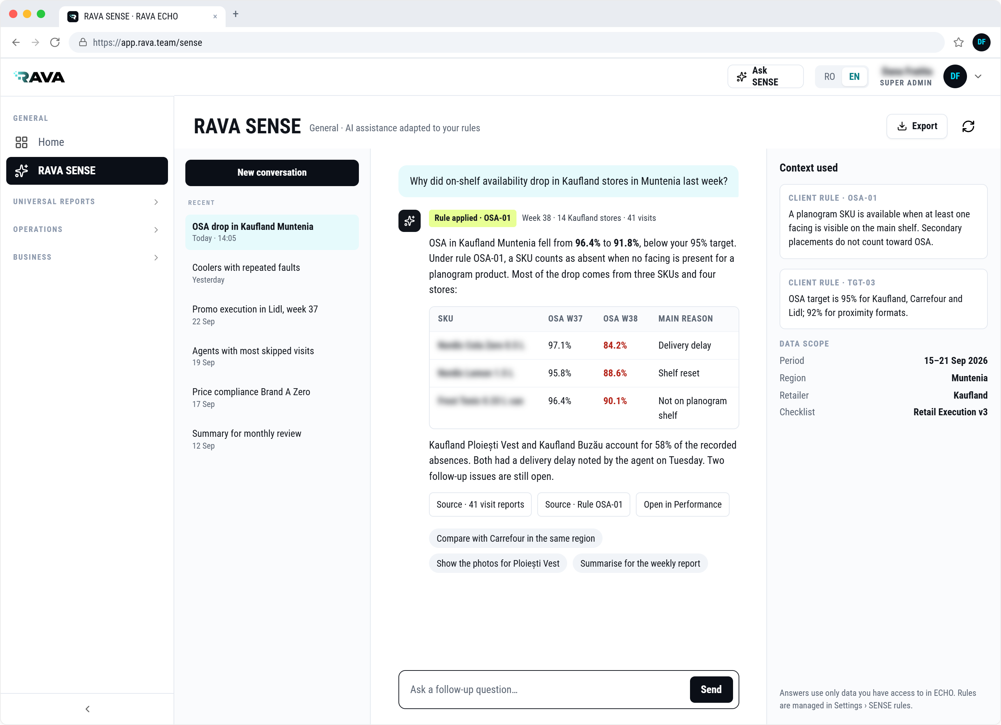Expand the user menu chevron next to avatar

tap(978, 76)
